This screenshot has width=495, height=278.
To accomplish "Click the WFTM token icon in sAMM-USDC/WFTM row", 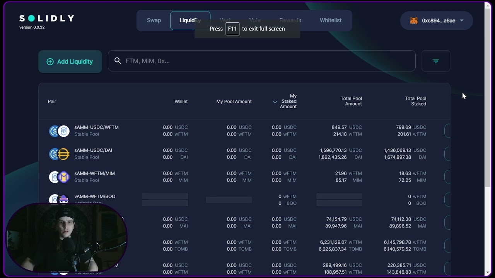I will tap(64, 131).
